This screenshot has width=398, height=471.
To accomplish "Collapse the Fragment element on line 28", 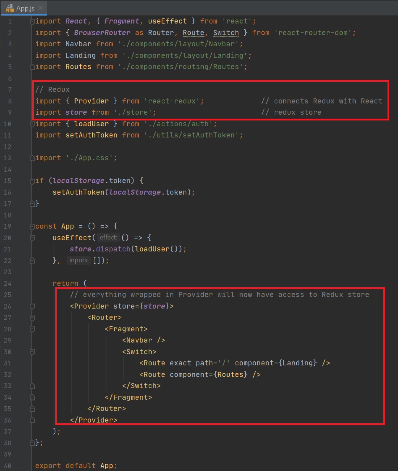I will (x=32, y=329).
